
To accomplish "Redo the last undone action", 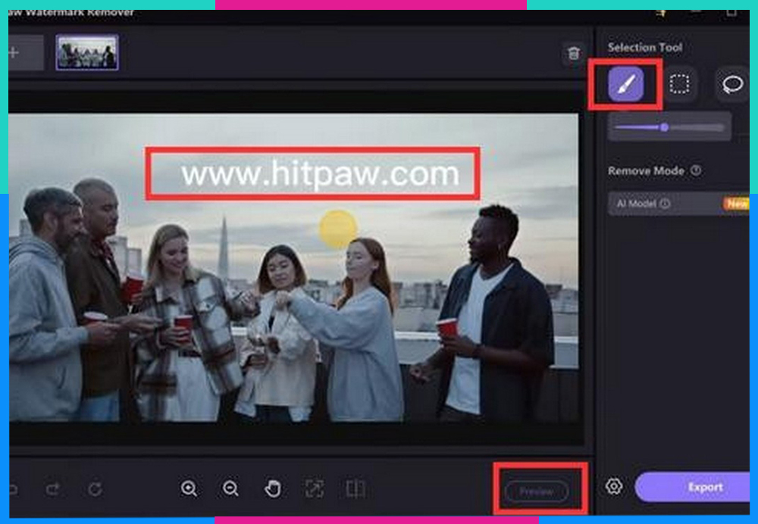I will click(52, 489).
